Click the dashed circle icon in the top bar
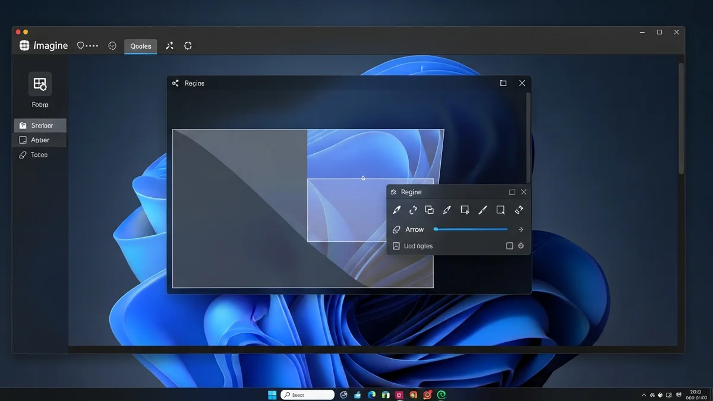This screenshot has height=401, width=713. coord(188,46)
